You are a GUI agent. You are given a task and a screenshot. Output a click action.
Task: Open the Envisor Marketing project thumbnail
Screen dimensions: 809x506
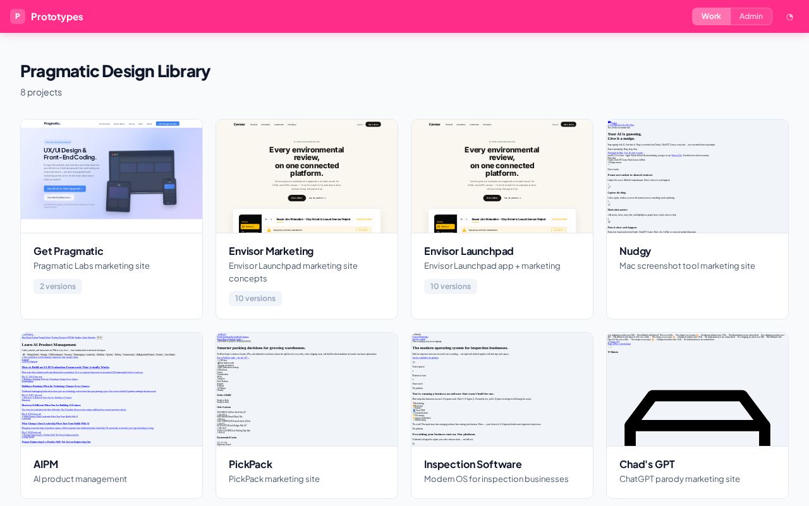click(307, 176)
